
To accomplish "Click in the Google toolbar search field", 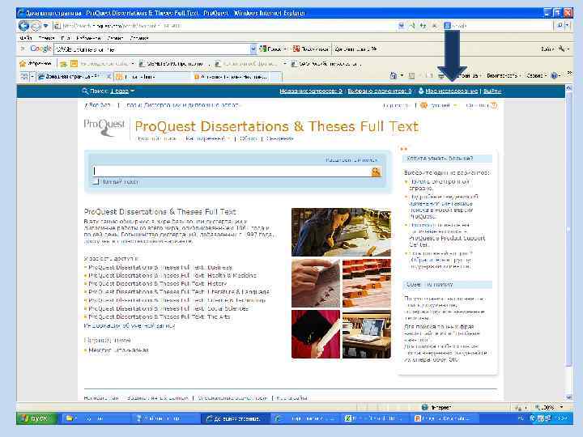I will [151, 49].
